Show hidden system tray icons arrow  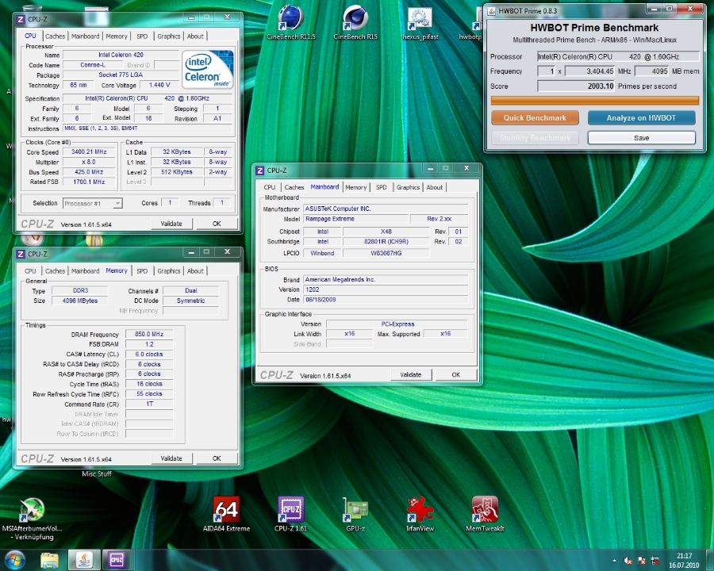pos(614,561)
